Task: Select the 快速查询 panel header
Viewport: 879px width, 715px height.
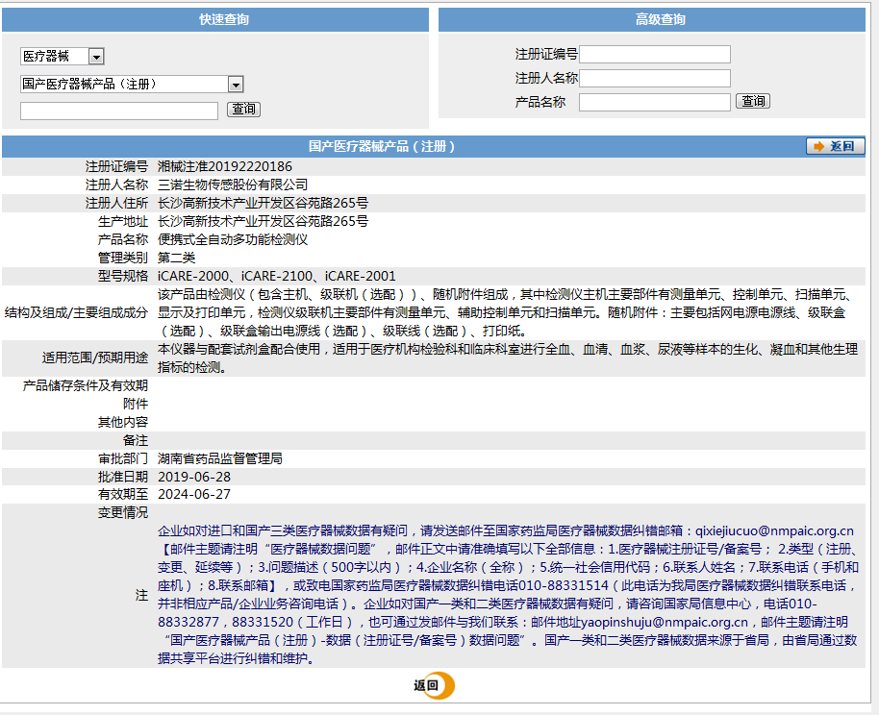Action: pos(215,19)
